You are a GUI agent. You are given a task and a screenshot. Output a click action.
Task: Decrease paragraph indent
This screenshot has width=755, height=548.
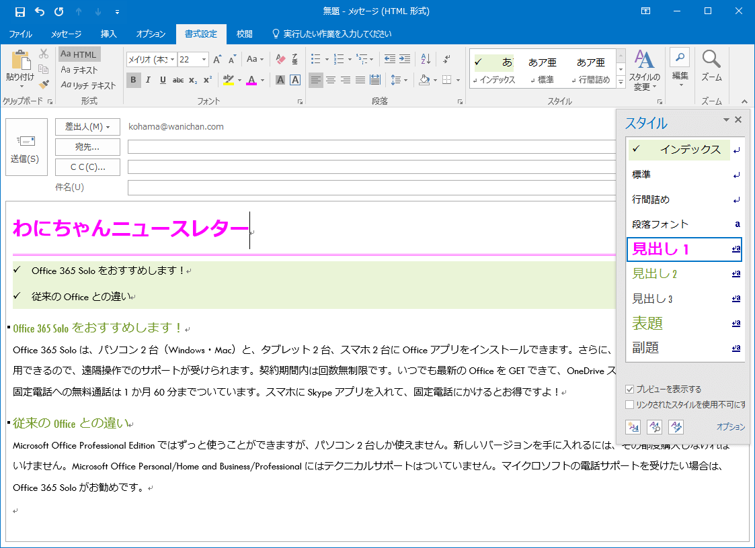pyautogui.click(x=389, y=59)
